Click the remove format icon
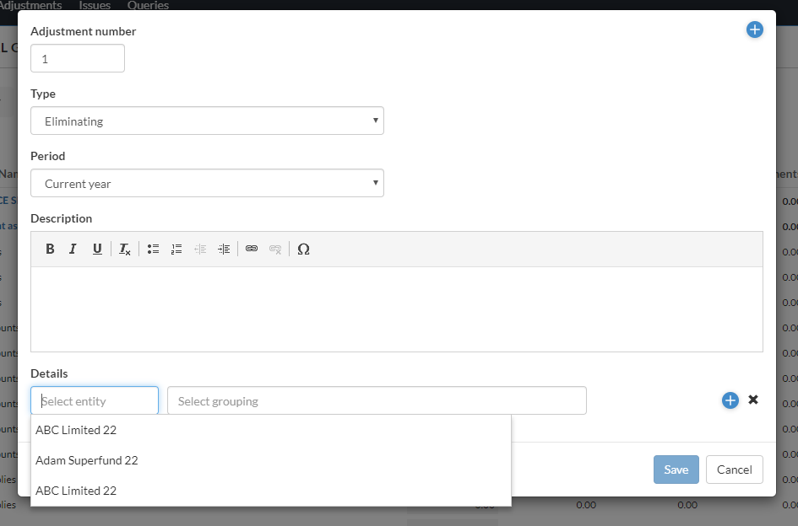Screen dimensions: 798x526 click(x=124, y=249)
